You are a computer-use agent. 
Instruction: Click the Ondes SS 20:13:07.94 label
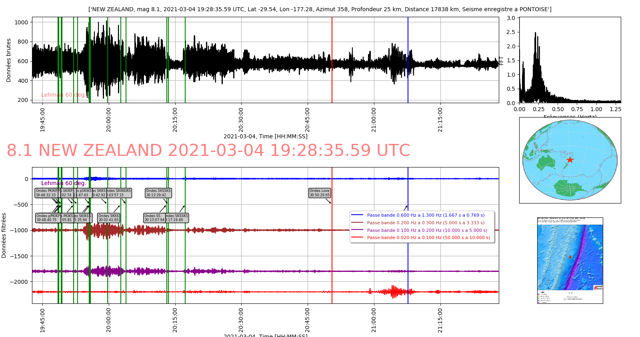pyautogui.click(x=154, y=218)
